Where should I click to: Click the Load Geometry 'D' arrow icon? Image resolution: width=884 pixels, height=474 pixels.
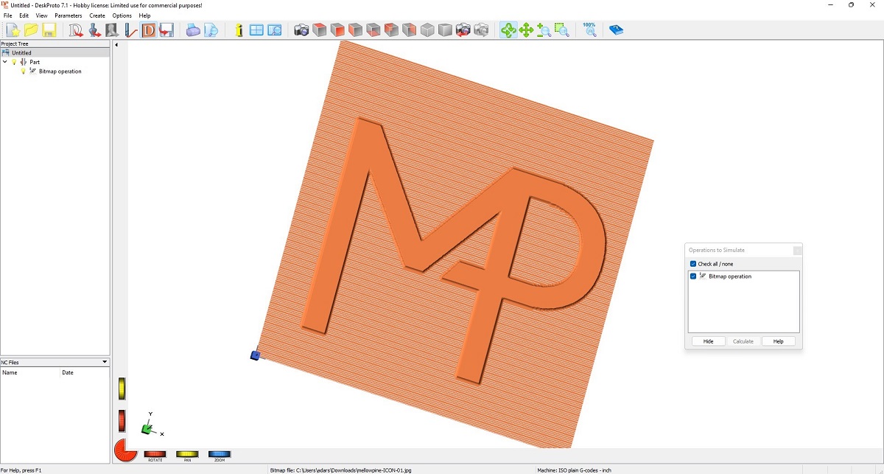point(76,30)
